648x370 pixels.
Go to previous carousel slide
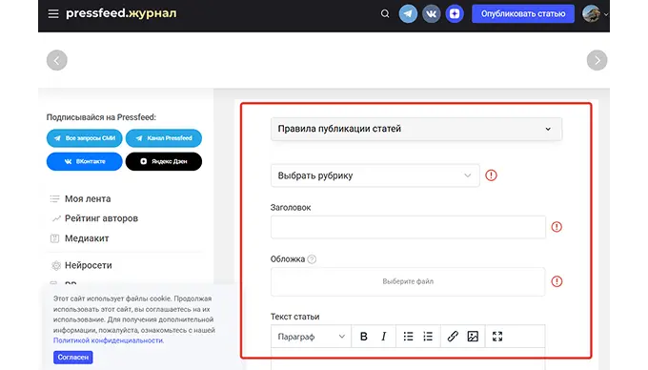tap(56, 60)
